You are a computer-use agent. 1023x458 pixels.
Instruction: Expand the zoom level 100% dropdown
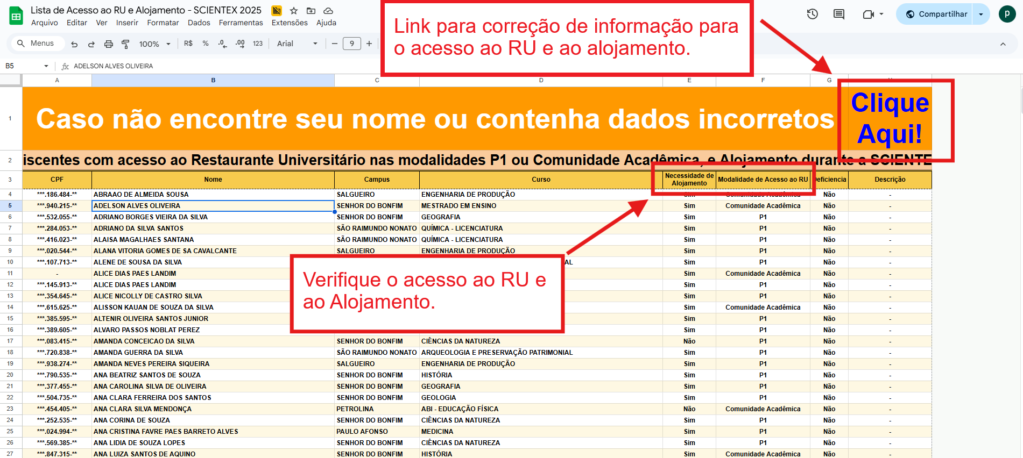click(x=155, y=44)
